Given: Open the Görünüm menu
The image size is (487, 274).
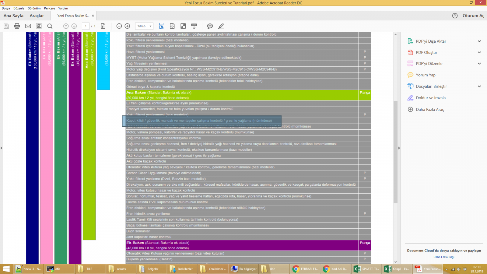Looking at the screenshot, I should point(34,8).
